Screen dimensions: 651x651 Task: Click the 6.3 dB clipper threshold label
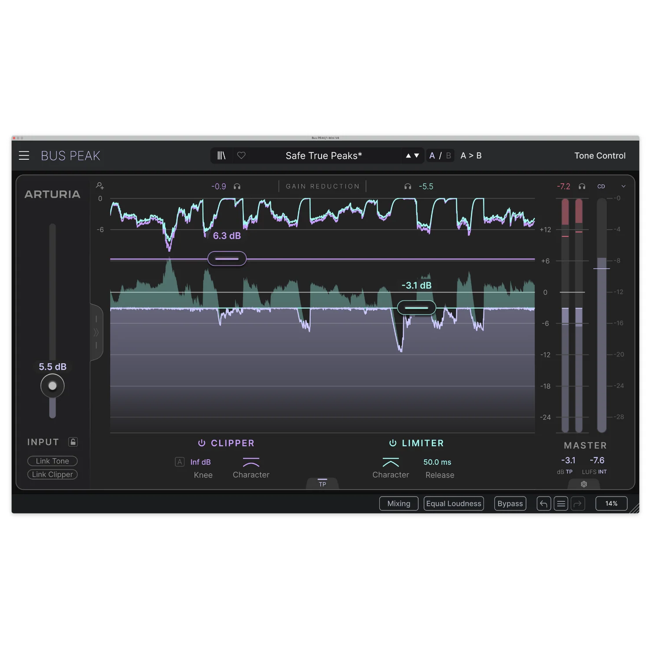click(227, 236)
